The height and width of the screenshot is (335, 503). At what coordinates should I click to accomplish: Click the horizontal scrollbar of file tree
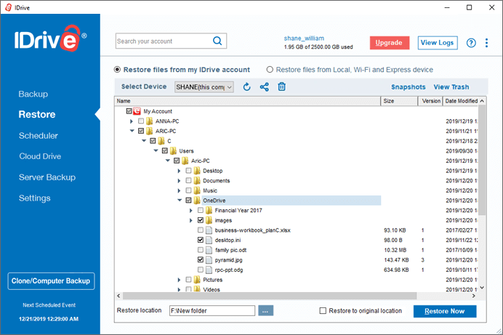(270, 296)
